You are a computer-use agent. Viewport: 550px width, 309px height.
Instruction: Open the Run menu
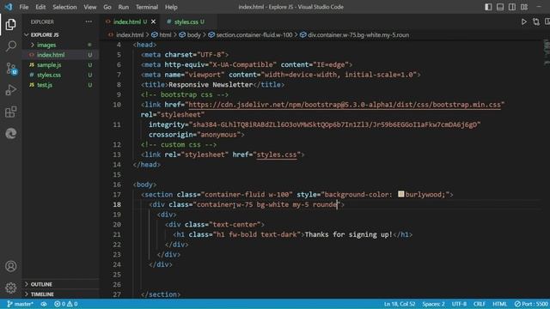click(x=123, y=7)
